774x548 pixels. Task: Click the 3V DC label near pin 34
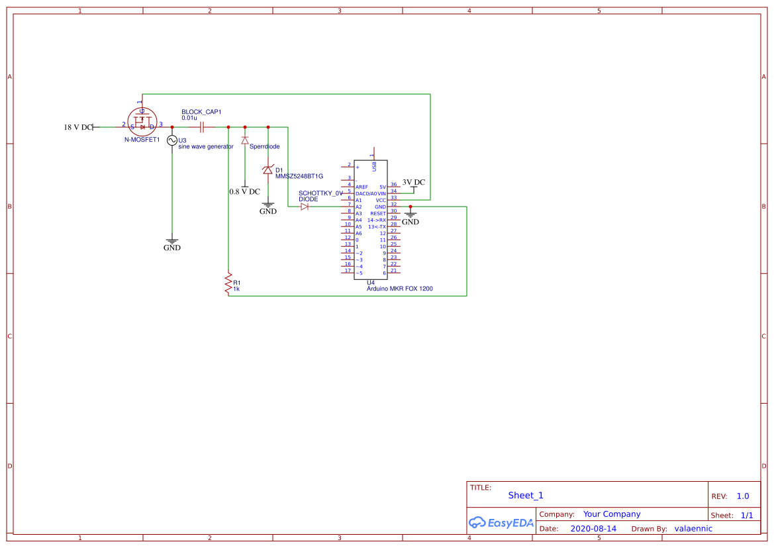coord(413,183)
